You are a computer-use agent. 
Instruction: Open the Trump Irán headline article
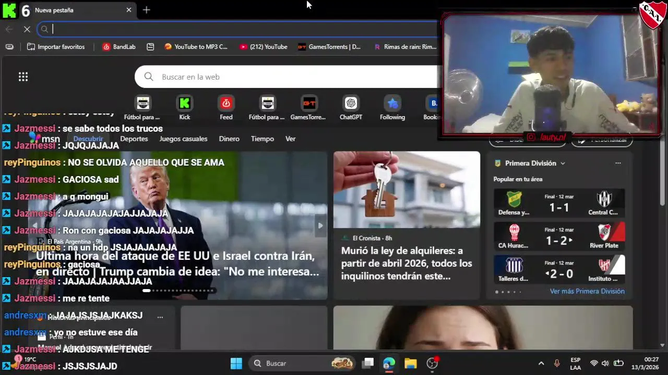pos(177,264)
